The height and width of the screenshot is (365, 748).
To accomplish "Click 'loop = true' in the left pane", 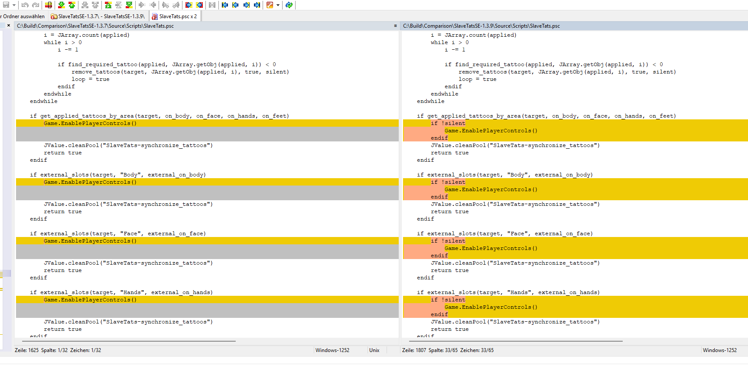I will (x=91, y=79).
